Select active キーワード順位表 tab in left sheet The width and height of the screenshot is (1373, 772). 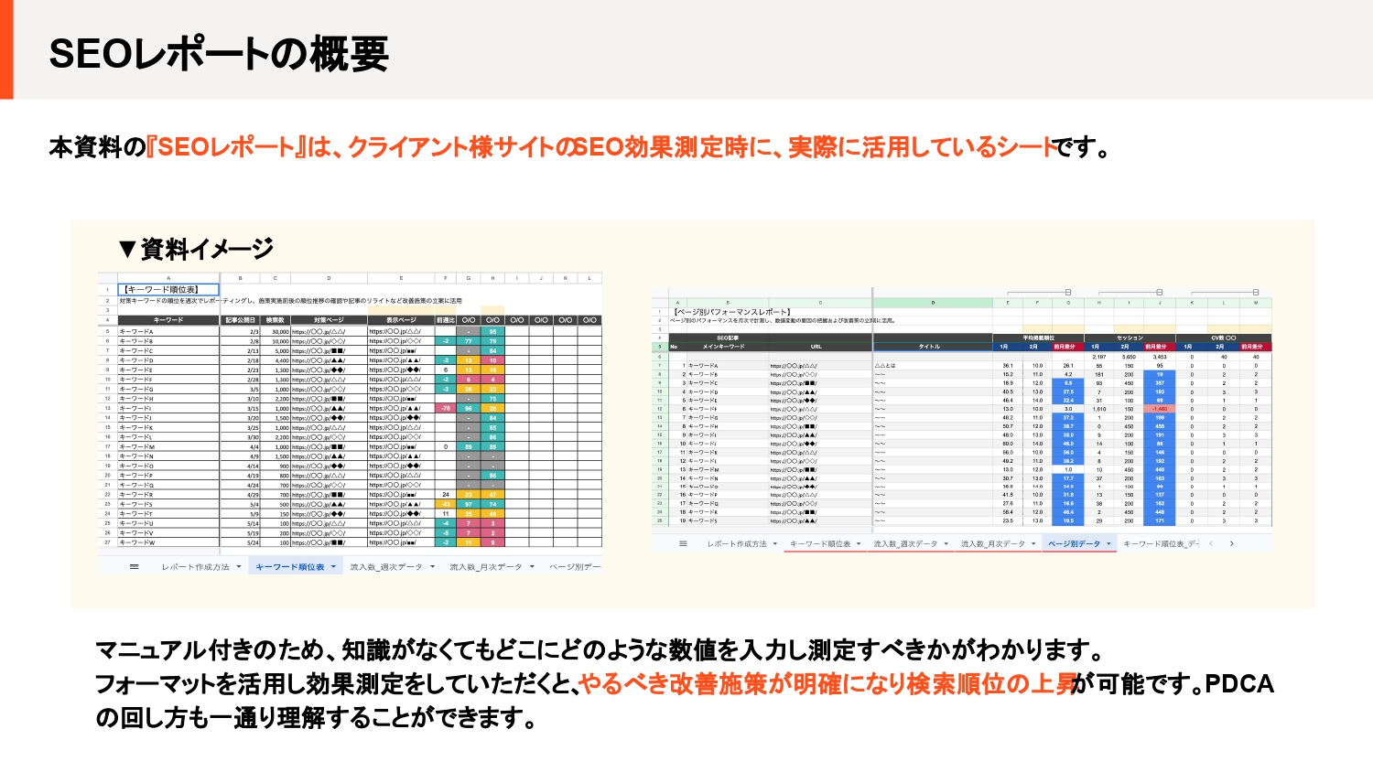(289, 567)
